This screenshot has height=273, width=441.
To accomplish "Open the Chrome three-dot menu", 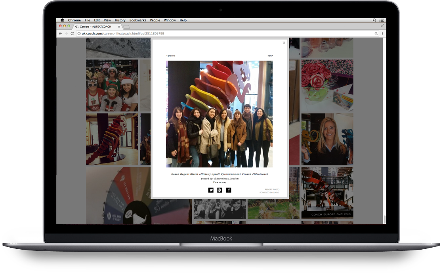I will (382, 33).
